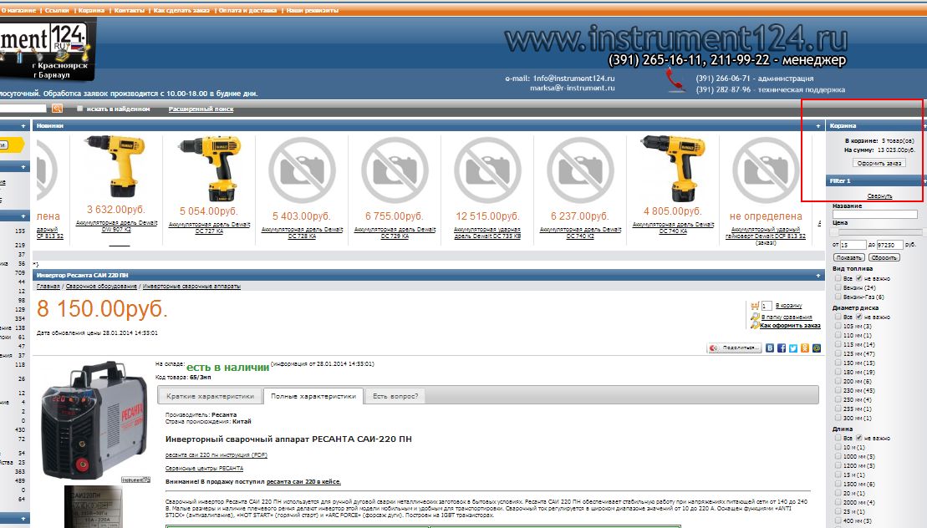Open 'О магазине' in the top menu
Screen dimensions: 927x528
pos(18,11)
